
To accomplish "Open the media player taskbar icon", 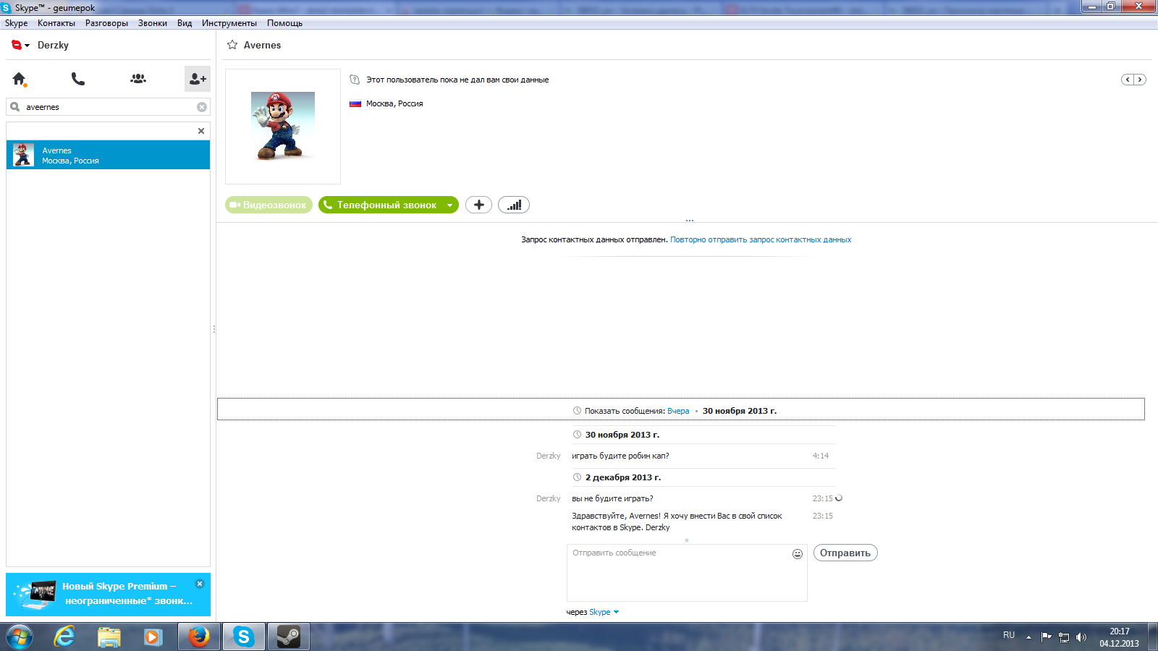I will tap(153, 637).
